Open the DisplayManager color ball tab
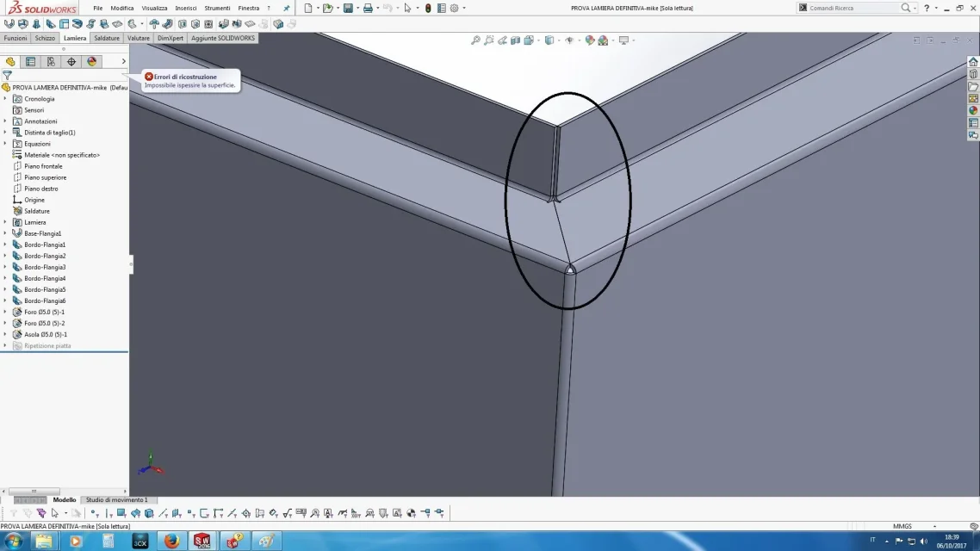 coord(92,61)
